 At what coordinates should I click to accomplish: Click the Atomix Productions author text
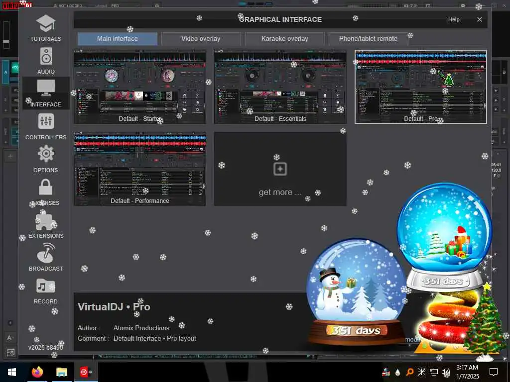141,328
